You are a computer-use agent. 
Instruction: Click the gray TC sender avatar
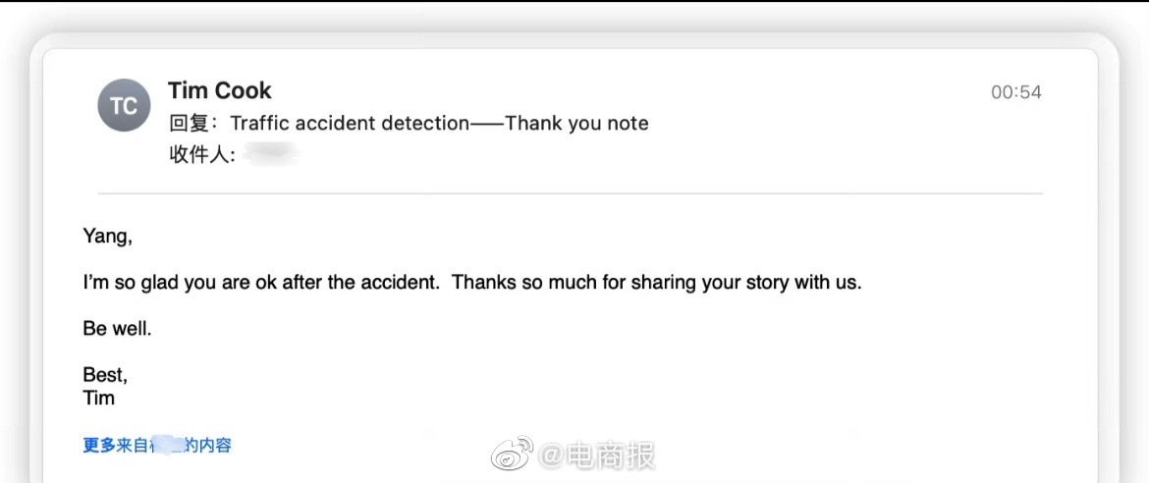point(124,105)
